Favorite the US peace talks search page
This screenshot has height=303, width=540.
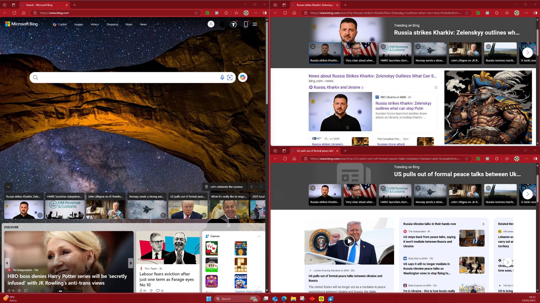click(467, 159)
